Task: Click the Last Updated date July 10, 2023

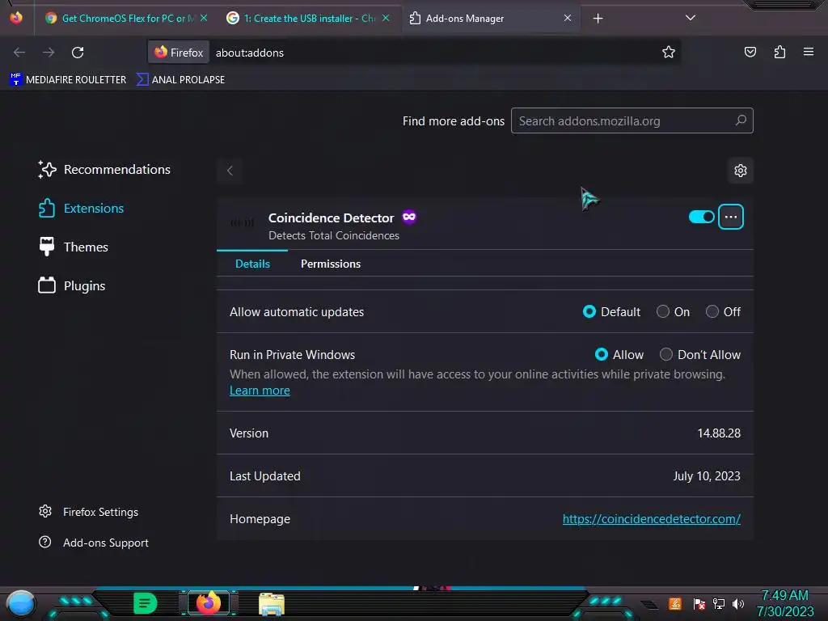Action: [707, 475]
